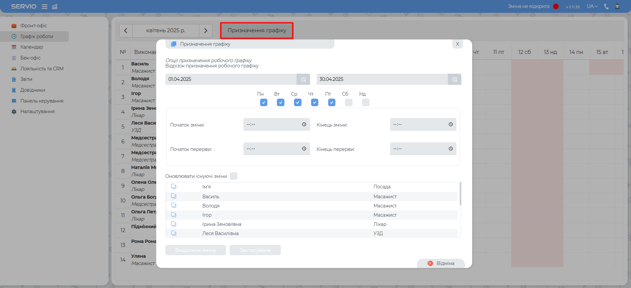Click clock icon in Початок зміни field
631x288 pixels.
coord(304,124)
